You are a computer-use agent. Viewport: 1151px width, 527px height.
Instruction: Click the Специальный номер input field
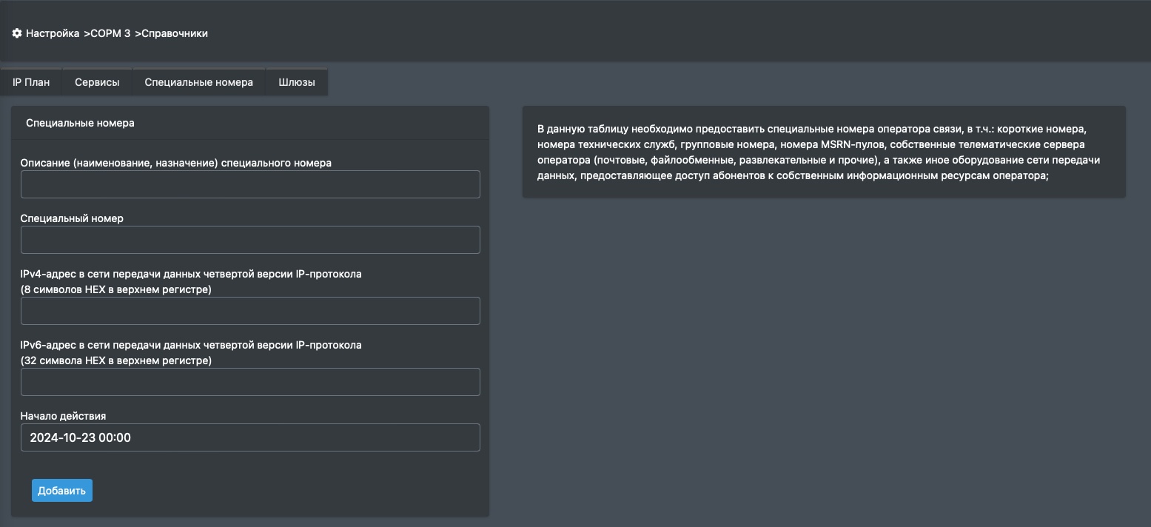pos(250,240)
